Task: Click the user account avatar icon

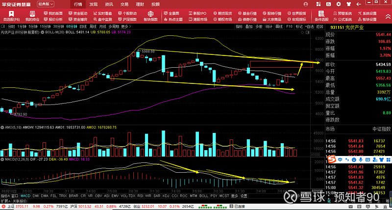Action: pos(305,4)
